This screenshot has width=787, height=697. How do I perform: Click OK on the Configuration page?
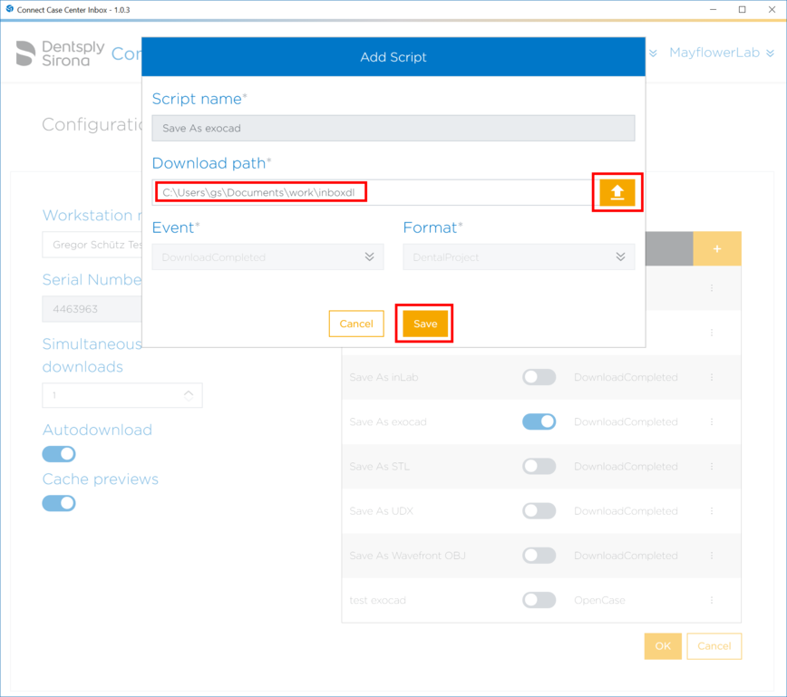coord(663,646)
